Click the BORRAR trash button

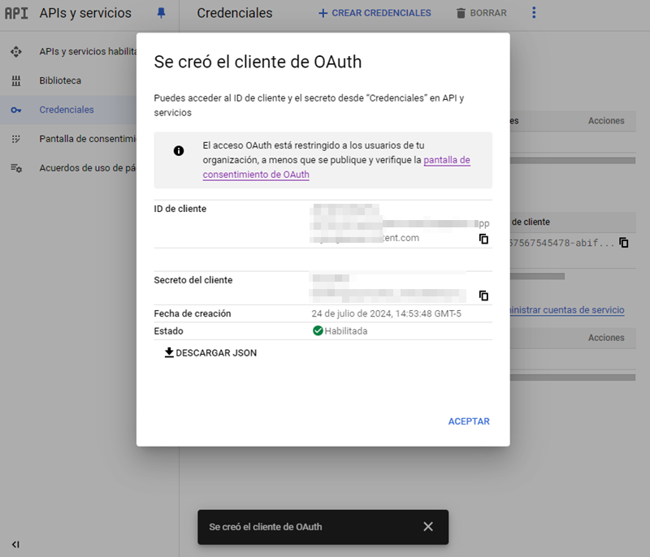point(481,13)
